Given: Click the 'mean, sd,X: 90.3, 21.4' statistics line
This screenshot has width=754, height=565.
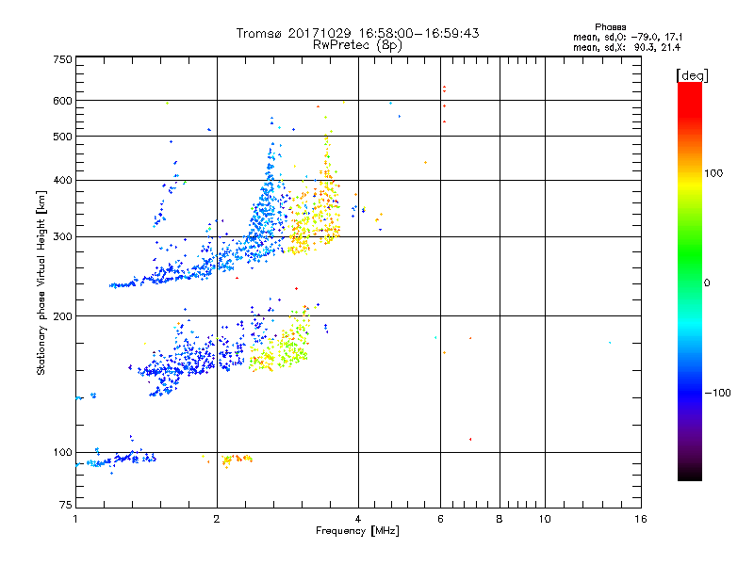Looking at the screenshot, I should point(627,47).
